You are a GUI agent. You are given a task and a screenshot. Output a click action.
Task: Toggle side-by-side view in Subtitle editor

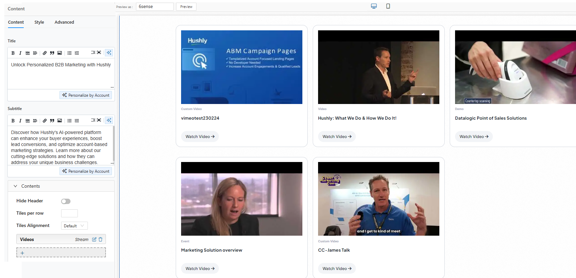pyautogui.click(x=93, y=120)
